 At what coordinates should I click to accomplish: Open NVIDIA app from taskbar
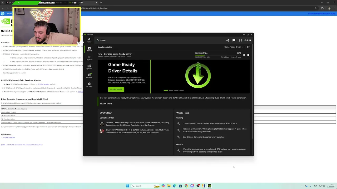(209, 186)
